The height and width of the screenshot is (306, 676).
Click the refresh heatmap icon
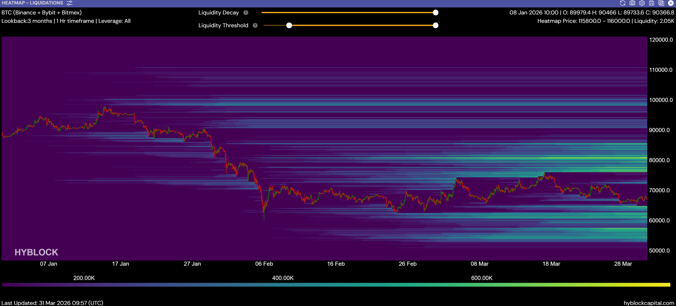(622, 3)
